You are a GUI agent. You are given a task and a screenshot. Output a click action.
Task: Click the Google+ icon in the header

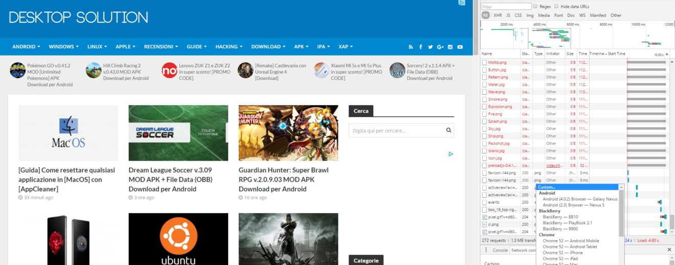pos(440,47)
